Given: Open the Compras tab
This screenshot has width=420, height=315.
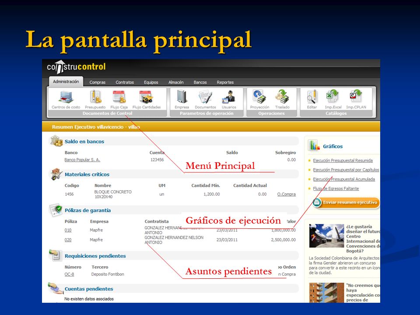Looking at the screenshot, I should tap(97, 82).
